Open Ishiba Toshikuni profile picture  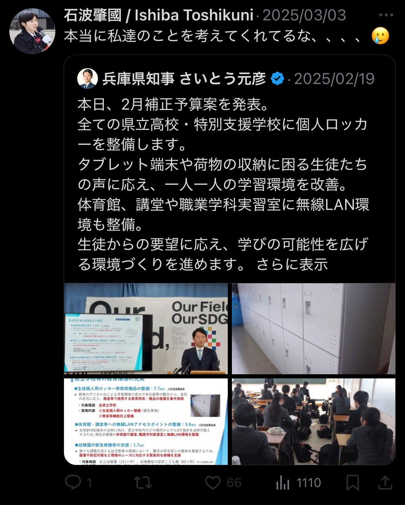pyautogui.click(x=32, y=31)
